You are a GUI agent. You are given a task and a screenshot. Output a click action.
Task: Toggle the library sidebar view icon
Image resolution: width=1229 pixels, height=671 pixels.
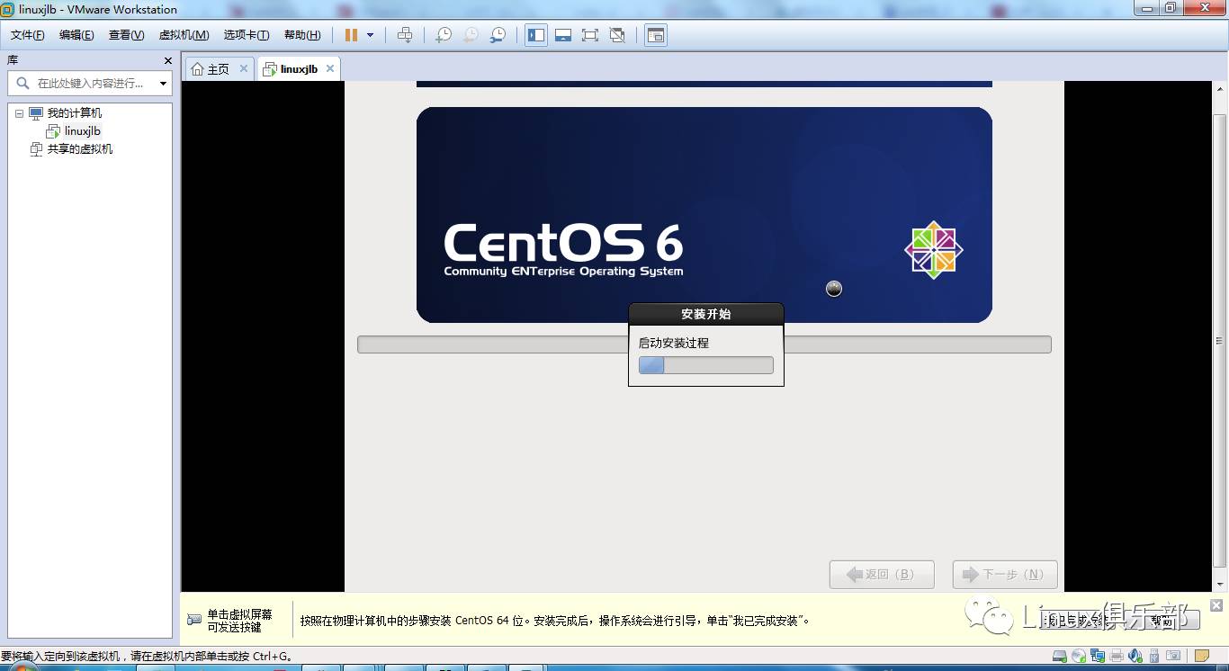tap(536, 35)
